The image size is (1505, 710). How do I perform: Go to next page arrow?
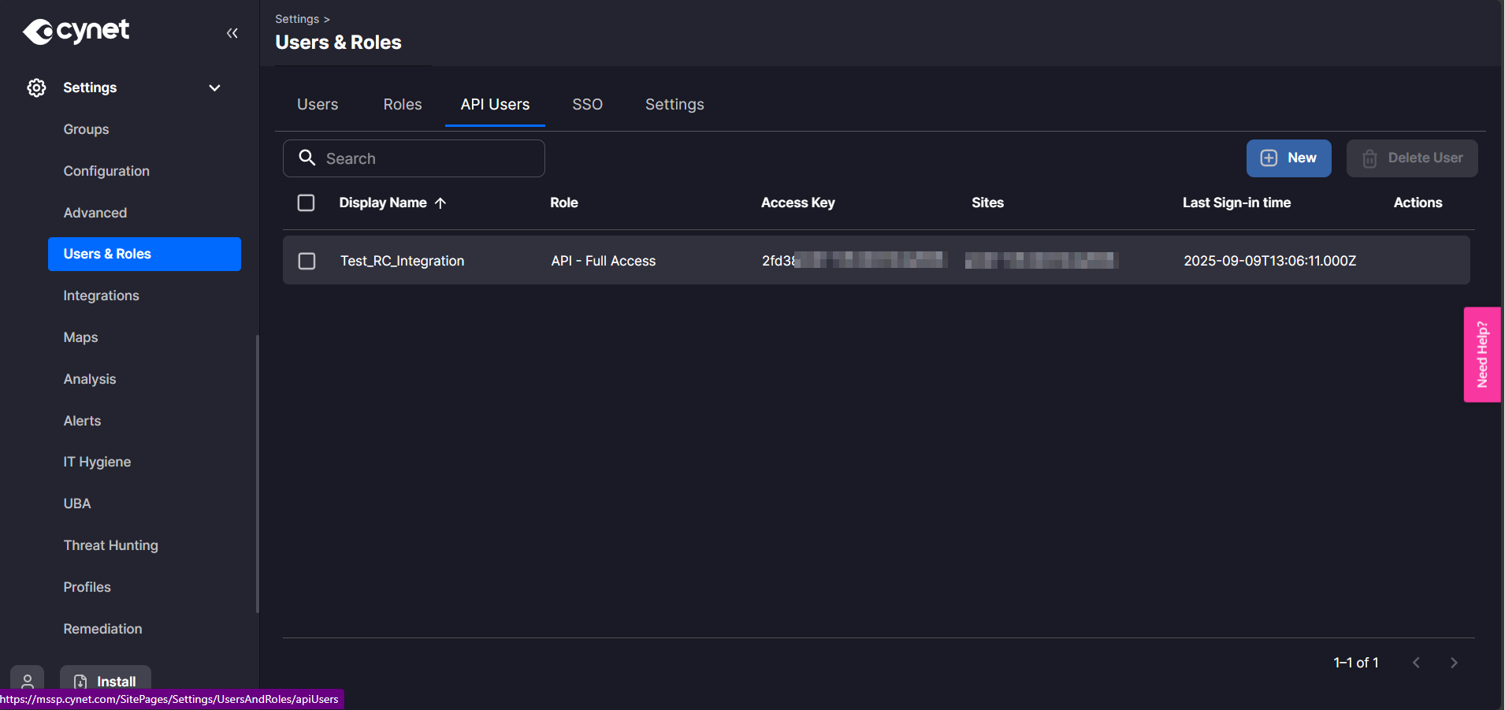pyautogui.click(x=1454, y=663)
